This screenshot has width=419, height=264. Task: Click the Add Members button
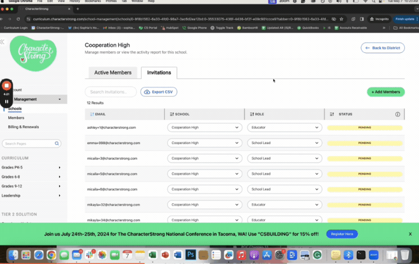point(385,92)
